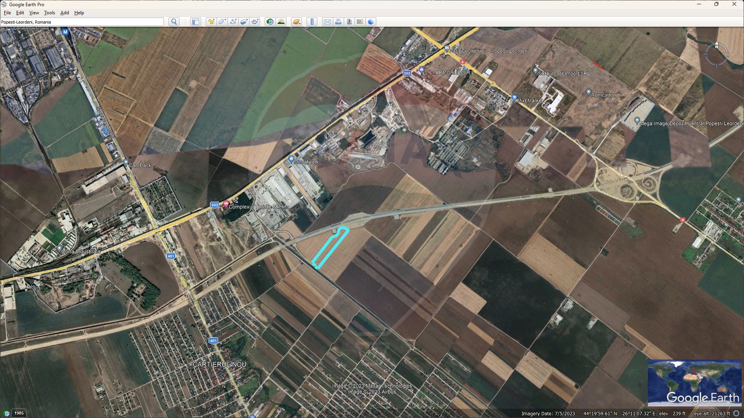Record a tour camera button

tap(255, 22)
